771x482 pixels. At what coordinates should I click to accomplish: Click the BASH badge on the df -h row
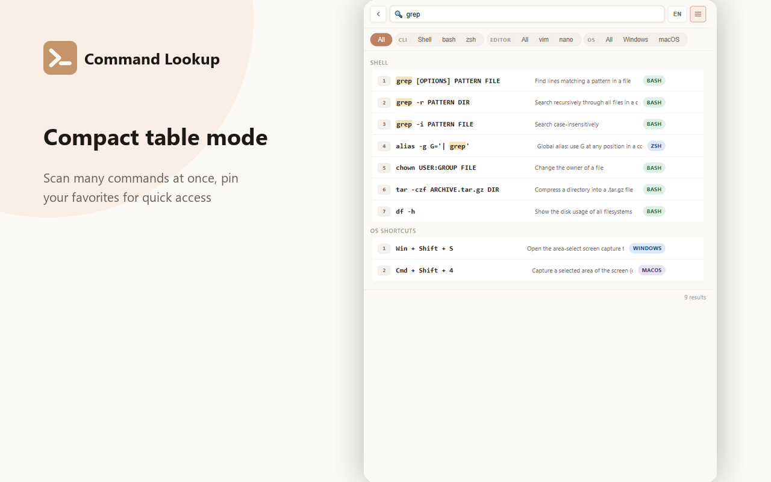654,211
